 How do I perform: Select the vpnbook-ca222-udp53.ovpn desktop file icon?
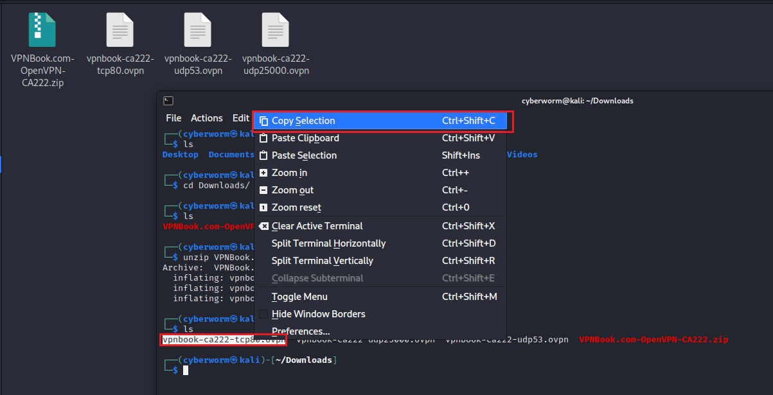tap(197, 30)
